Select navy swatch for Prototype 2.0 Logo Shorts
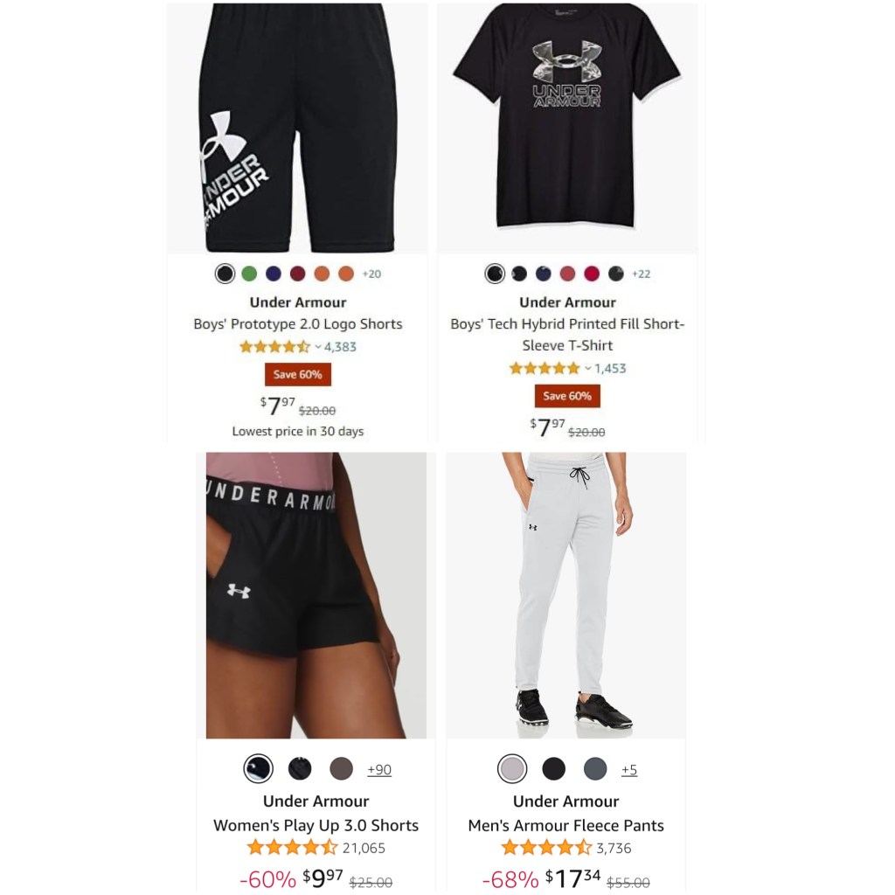 click(274, 274)
